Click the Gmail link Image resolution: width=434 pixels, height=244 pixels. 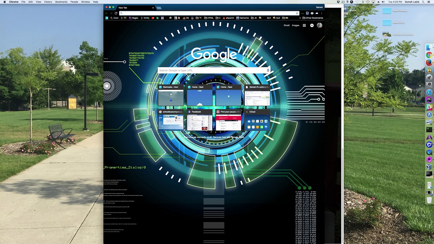(x=287, y=25)
